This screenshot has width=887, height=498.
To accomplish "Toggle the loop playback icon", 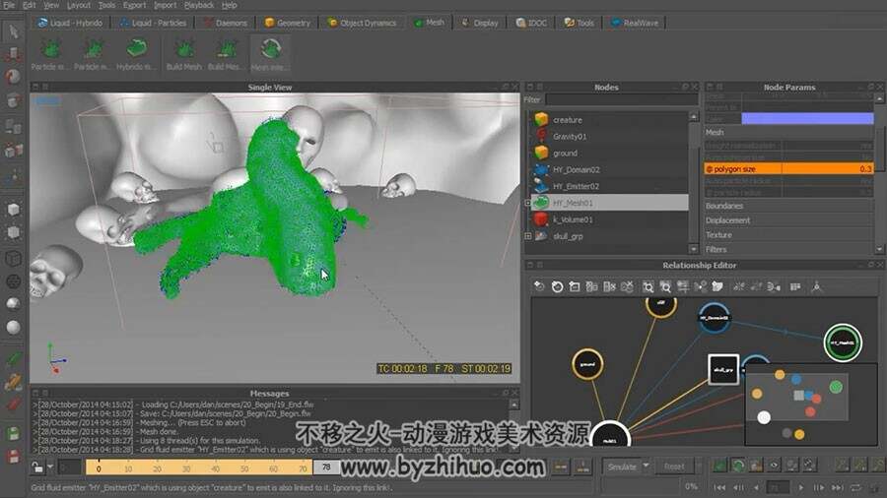I will (855, 487).
